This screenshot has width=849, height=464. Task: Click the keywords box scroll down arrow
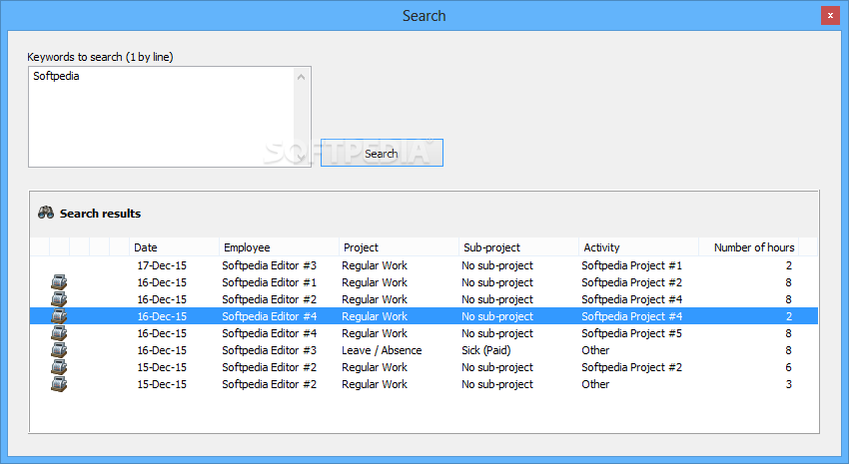coord(302,158)
